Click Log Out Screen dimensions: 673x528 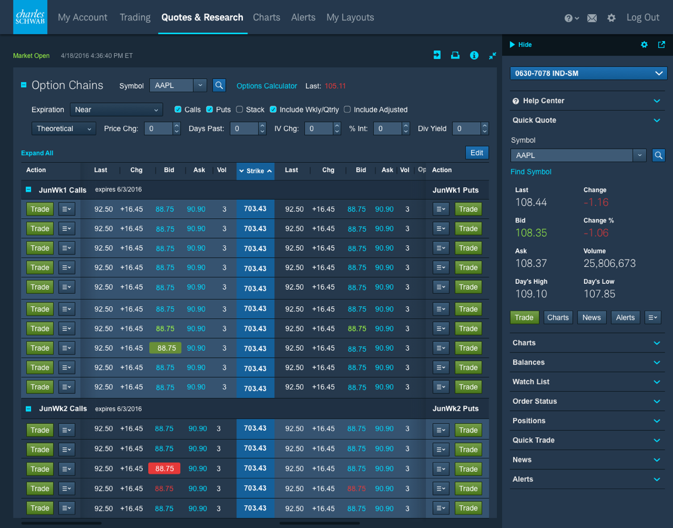pyautogui.click(x=643, y=18)
